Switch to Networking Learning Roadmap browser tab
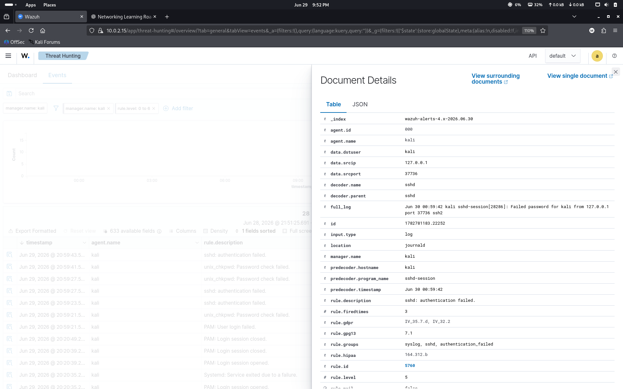The height and width of the screenshot is (389, 623). [x=124, y=17]
